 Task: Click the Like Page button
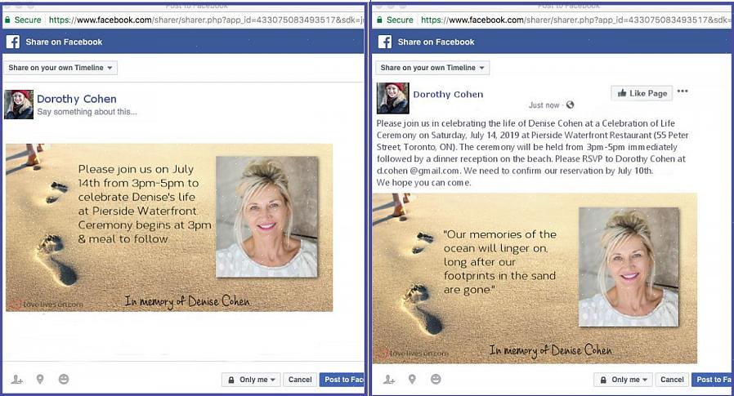pos(642,93)
